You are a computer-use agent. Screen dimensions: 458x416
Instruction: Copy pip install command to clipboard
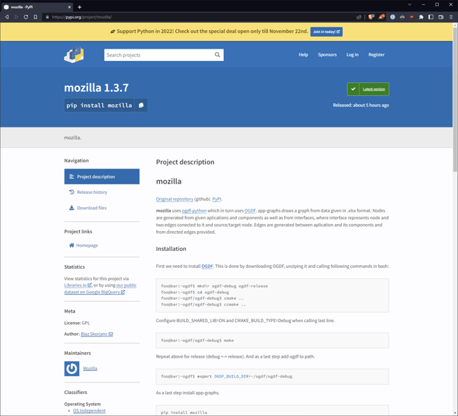coord(141,106)
